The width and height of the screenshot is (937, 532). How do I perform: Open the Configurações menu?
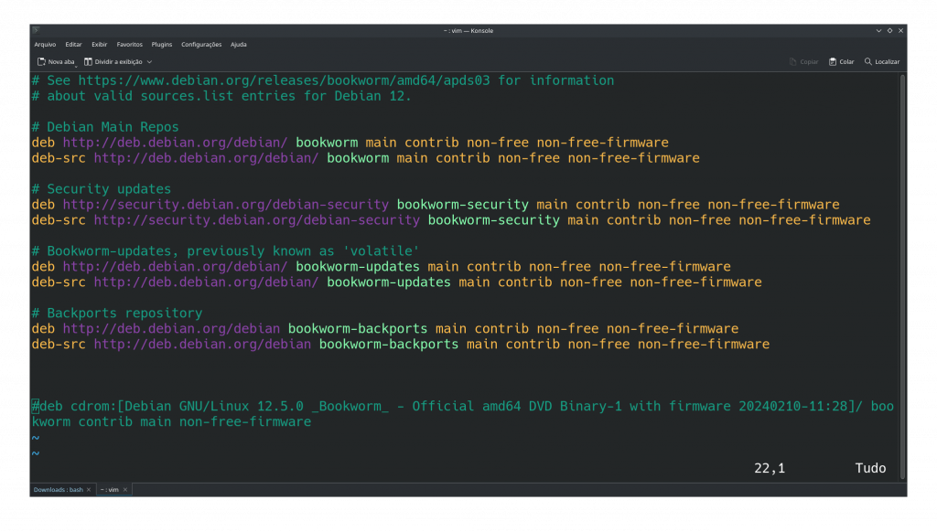click(x=201, y=44)
